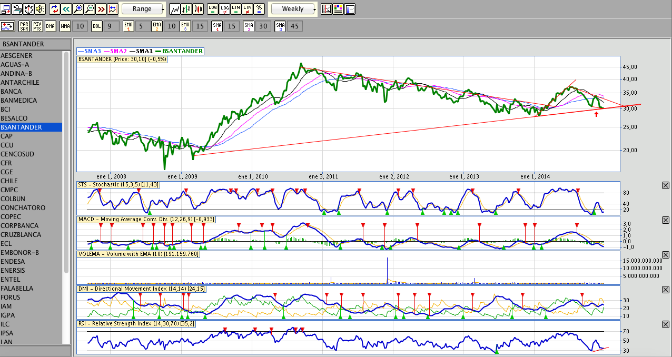672x357 pixels.
Task: Click the zoom out magnifier icon
Action: point(90,9)
